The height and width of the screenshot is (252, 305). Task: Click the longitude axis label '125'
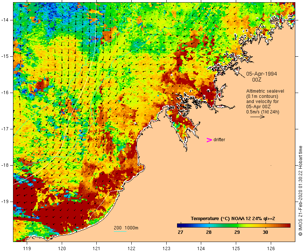(x=236, y=248)
